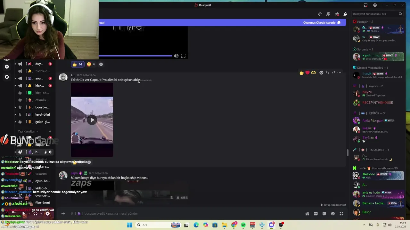
Task: Toggle the video volume speaker icon
Action: coord(176,56)
